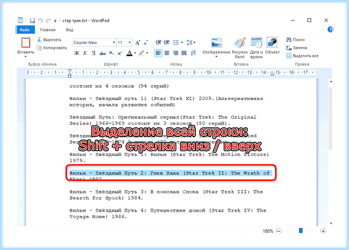Increase font size with the large A icon

[x=137, y=42]
